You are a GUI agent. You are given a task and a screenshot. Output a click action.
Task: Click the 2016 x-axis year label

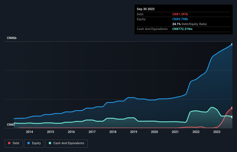(71, 132)
